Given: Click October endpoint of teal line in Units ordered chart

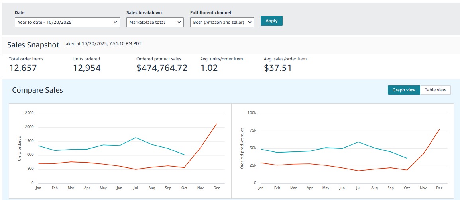Looking at the screenshot, I should point(184,155).
